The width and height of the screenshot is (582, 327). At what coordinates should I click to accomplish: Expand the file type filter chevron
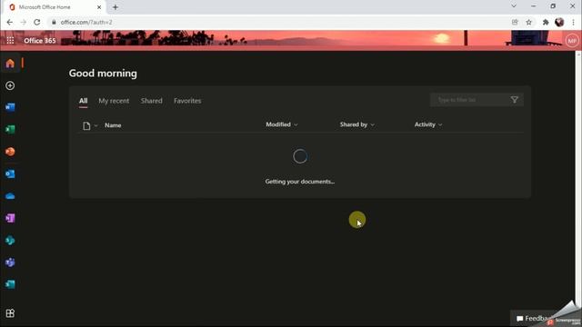(x=95, y=125)
